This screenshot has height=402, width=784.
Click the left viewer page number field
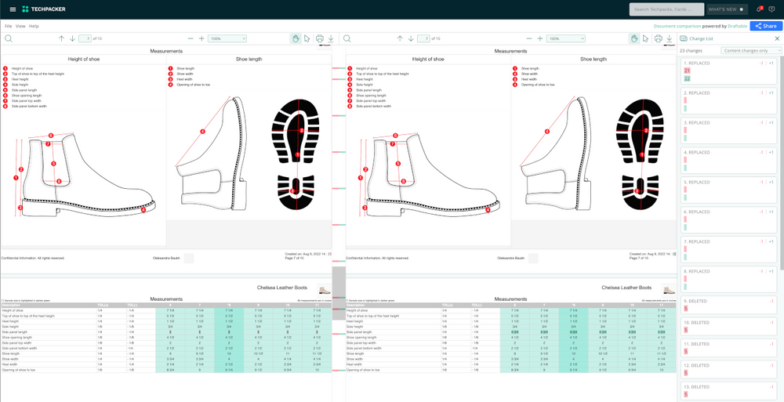tap(85, 38)
